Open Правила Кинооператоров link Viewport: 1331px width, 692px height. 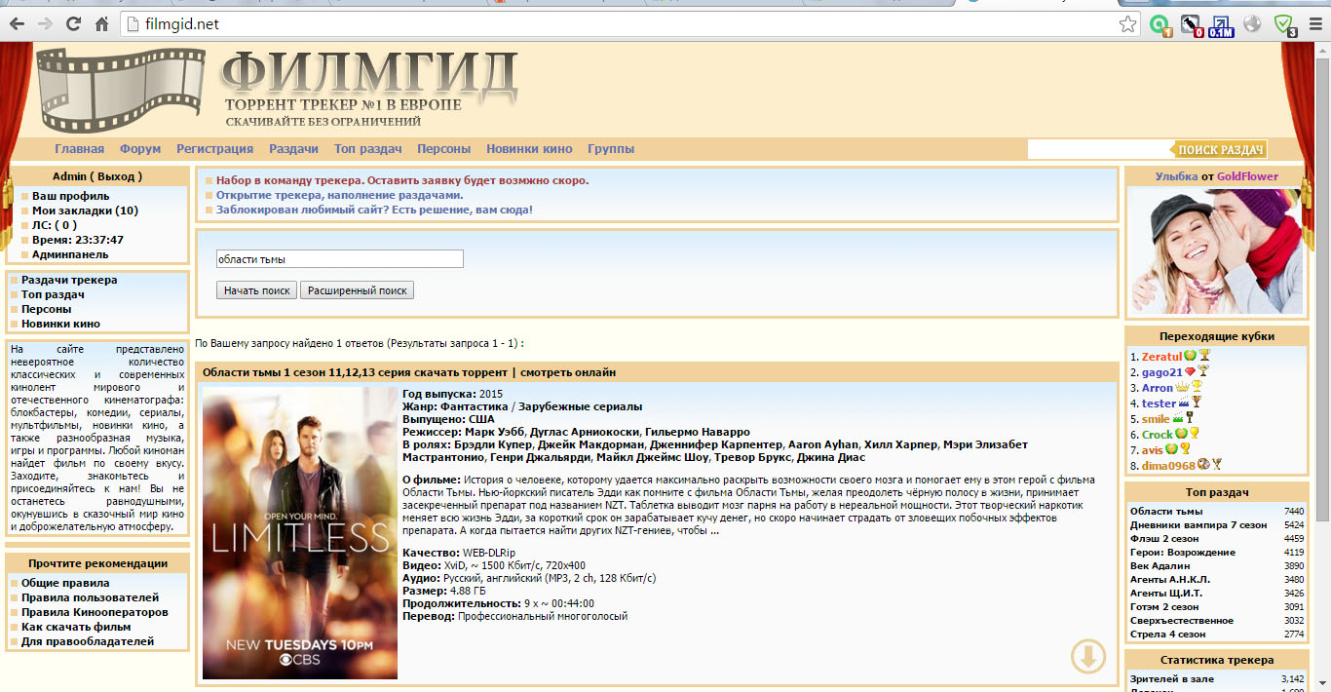[x=95, y=612]
